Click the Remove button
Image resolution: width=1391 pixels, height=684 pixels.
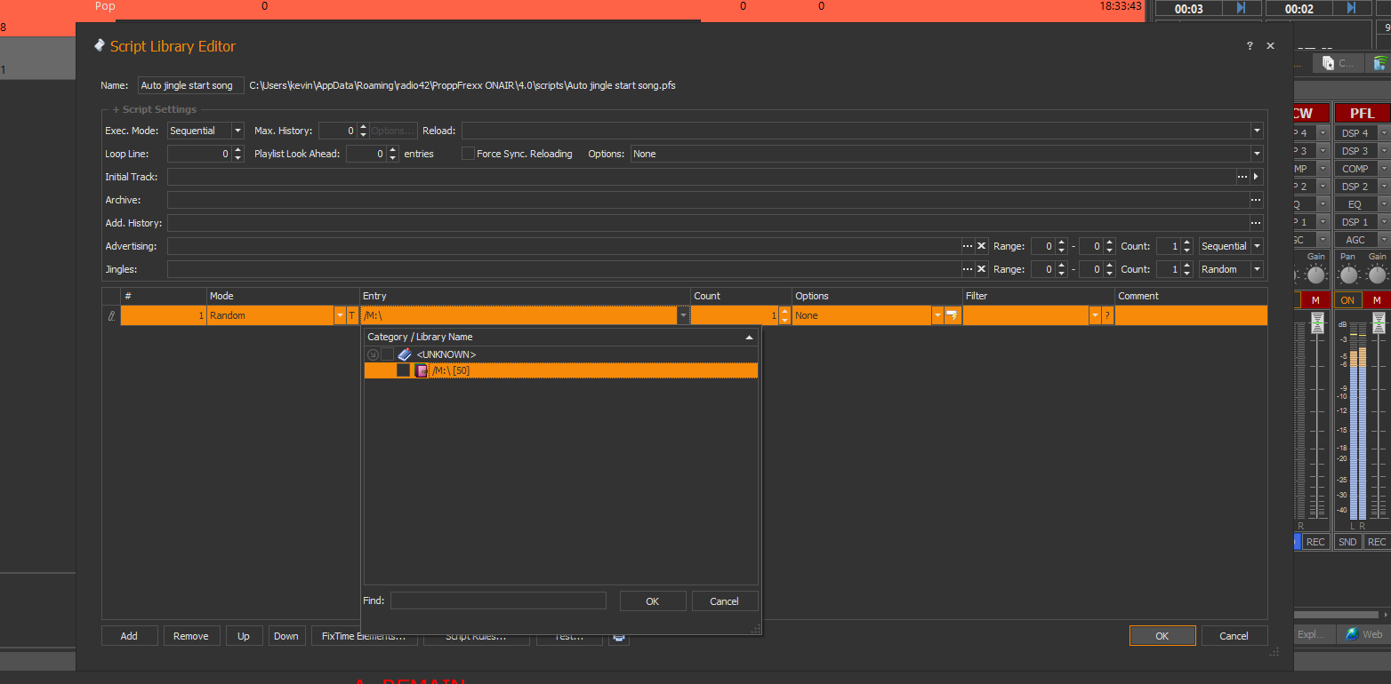tap(191, 636)
